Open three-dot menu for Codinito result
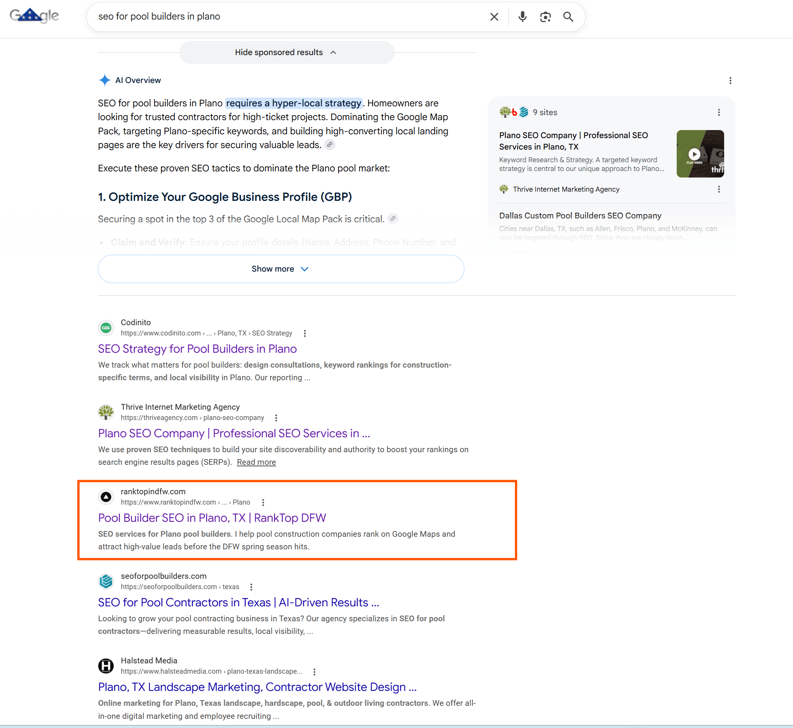Viewport: 793px width, 728px height. click(x=304, y=333)
